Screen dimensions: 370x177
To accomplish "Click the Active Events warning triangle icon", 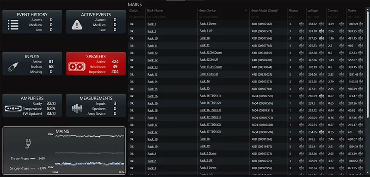I will 77,25.
